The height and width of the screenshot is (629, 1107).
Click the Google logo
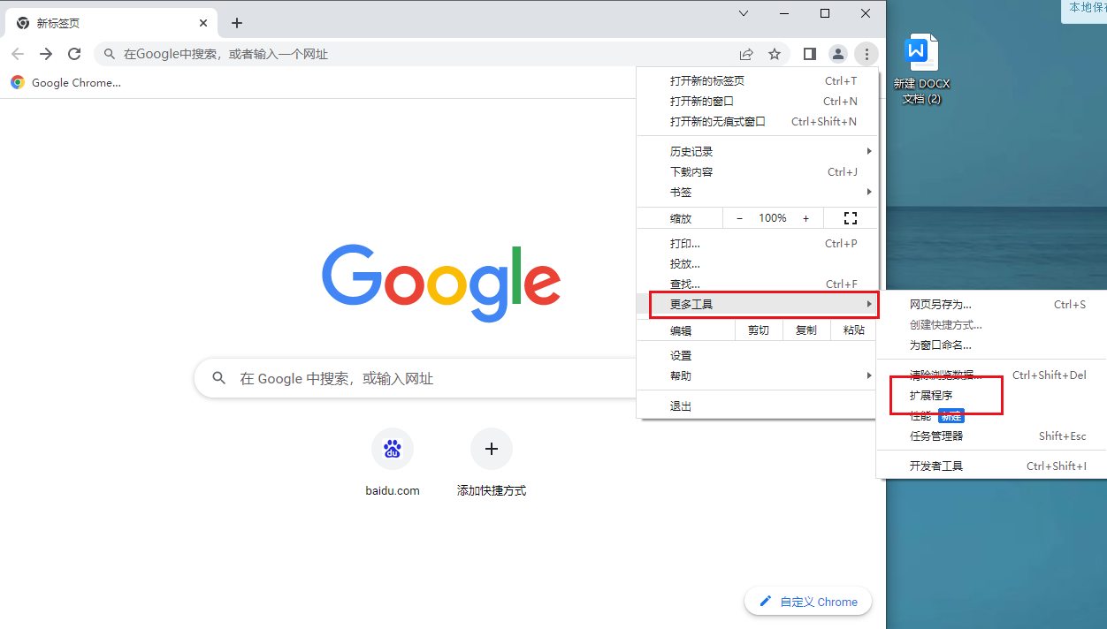pyautogui.click(x=441, y=283)
